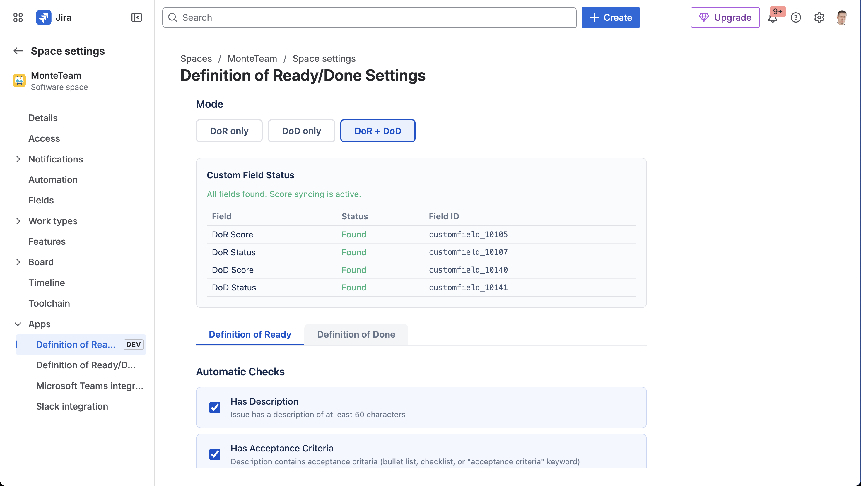Click the Jira logo icon
The height and width of the screenshot is (486, 861).
(x=43, y=17)
